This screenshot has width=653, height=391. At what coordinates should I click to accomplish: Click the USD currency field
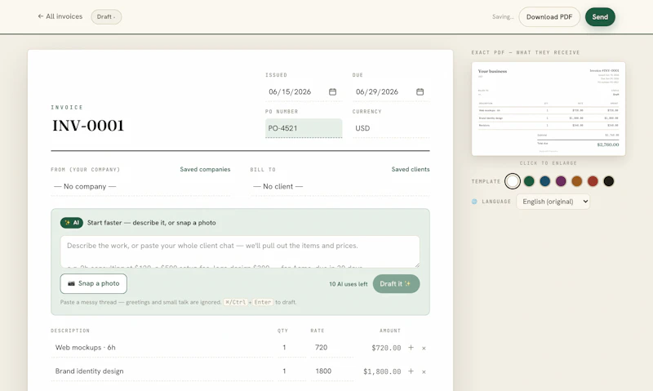391,128
